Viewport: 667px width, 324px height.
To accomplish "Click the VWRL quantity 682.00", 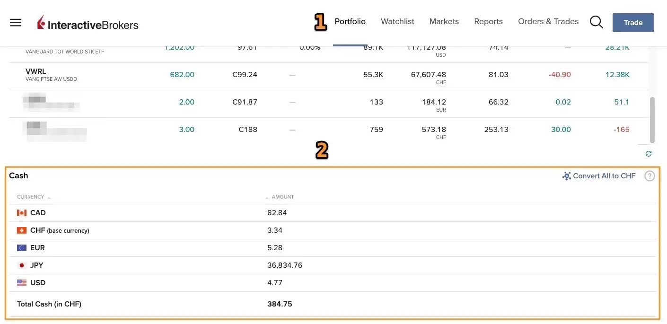I will coord(182,75).
